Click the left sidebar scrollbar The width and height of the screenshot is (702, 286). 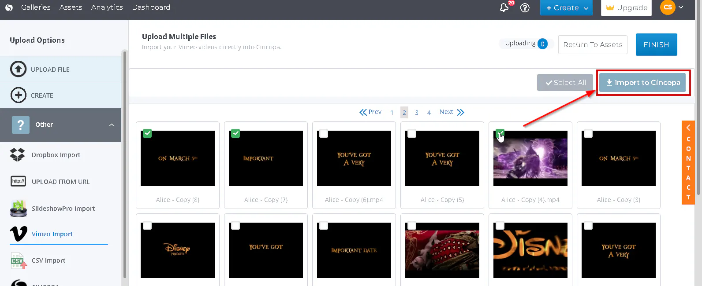pos(125,165)
